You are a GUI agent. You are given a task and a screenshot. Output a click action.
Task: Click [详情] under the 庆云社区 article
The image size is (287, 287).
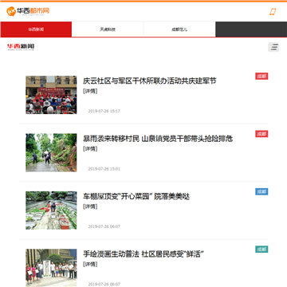pyautogui.click(x=90, y=91)
